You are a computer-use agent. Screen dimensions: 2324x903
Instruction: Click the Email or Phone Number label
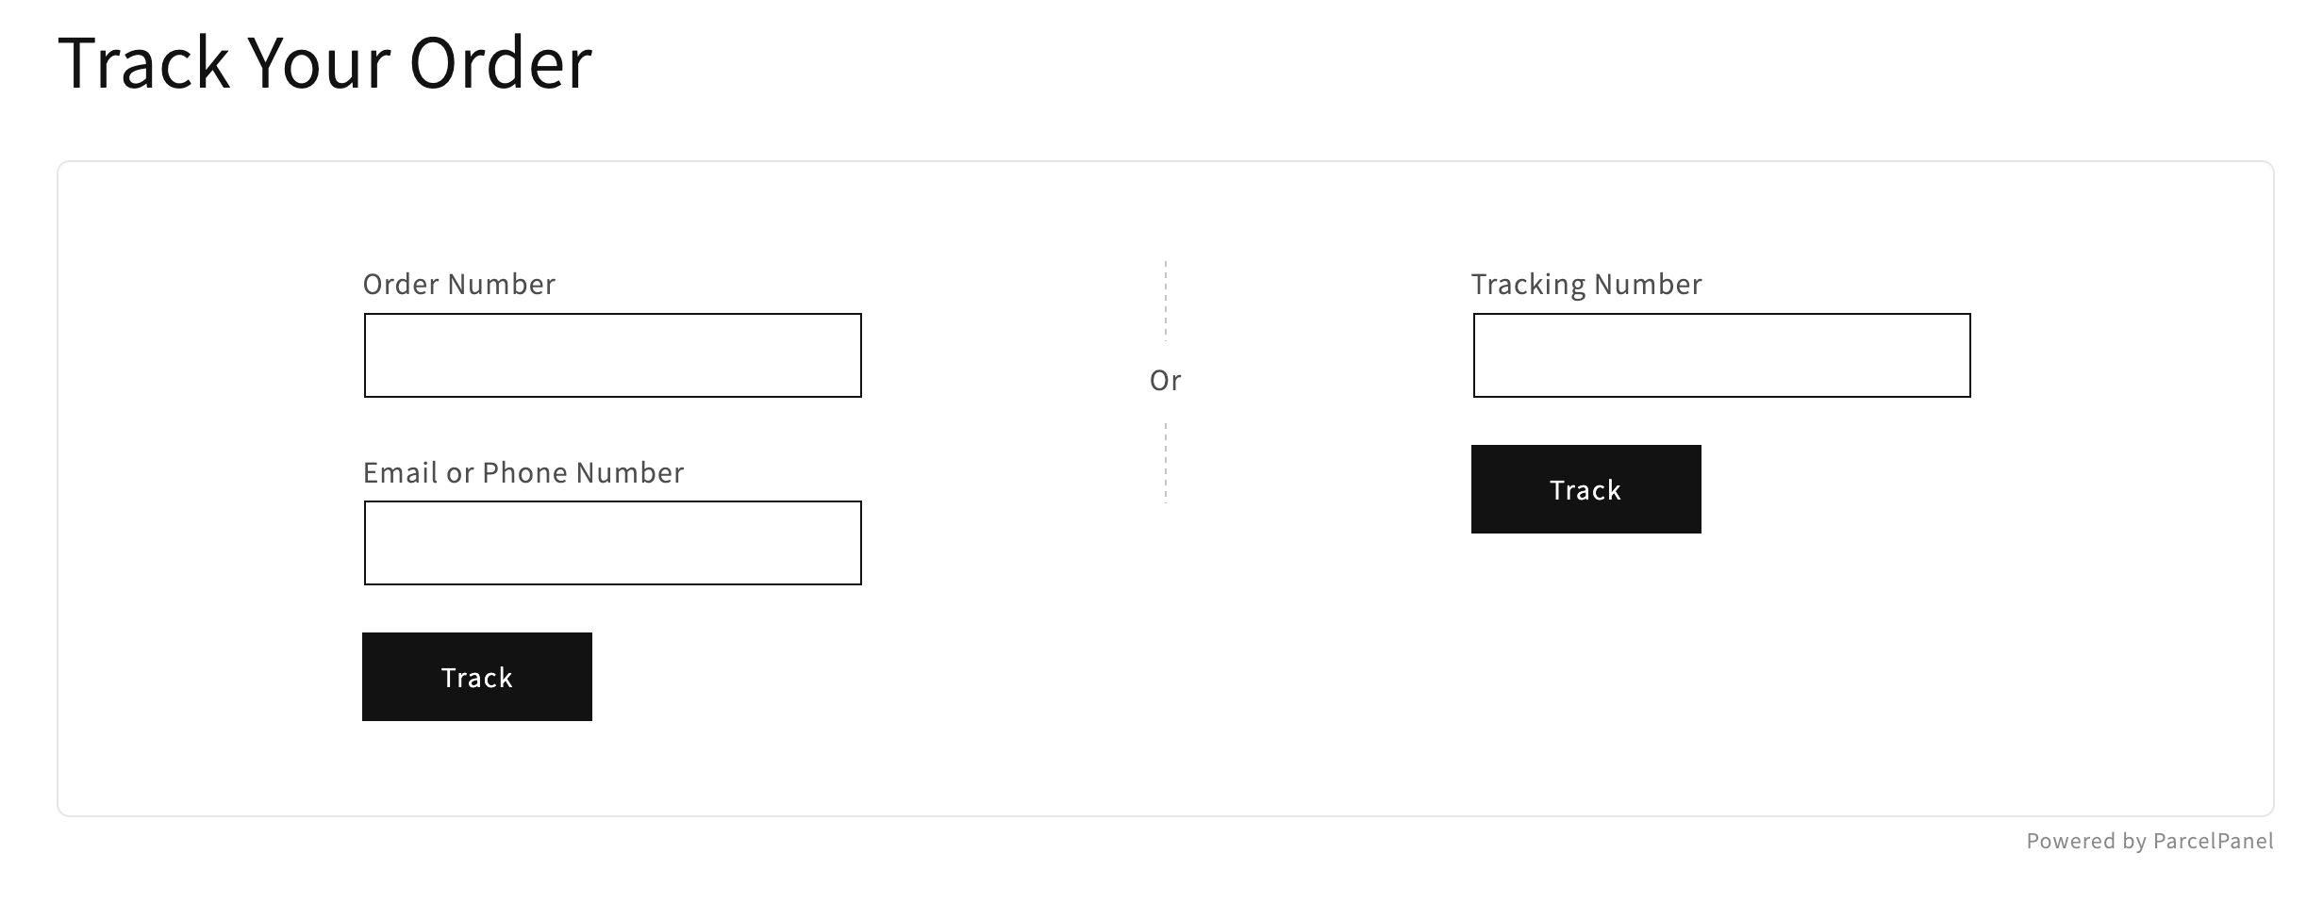(x=524, y=472)
